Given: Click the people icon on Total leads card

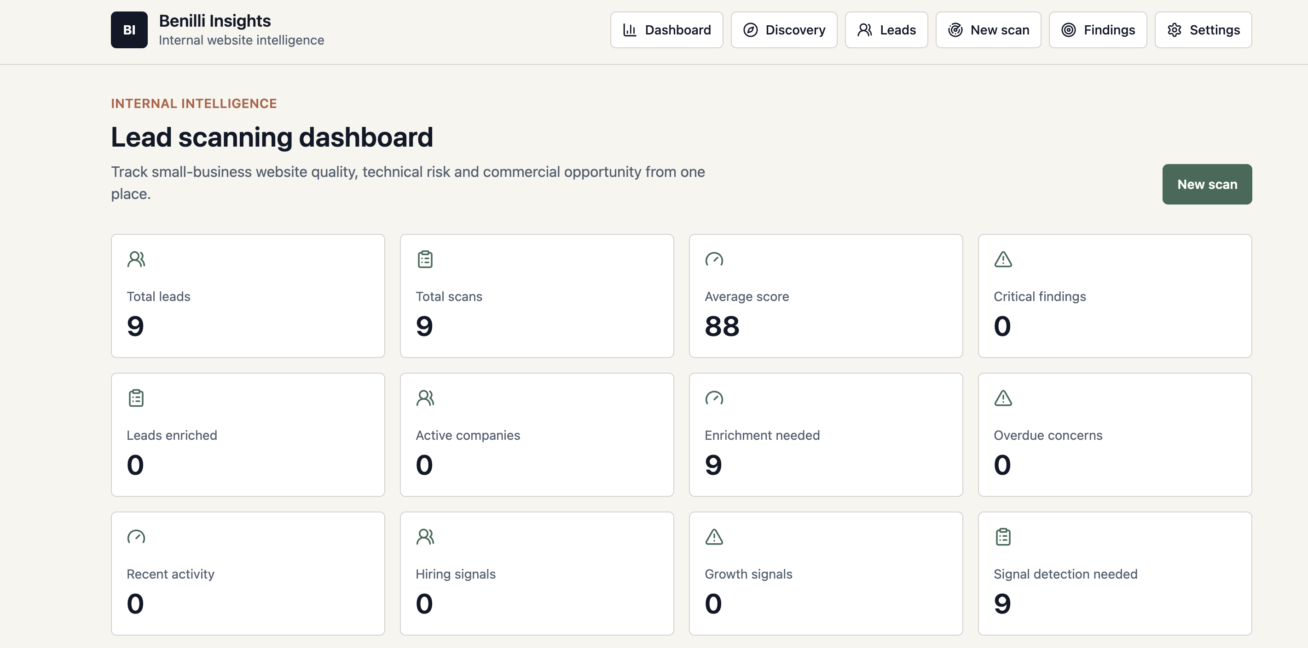Looking at the screenshot, I should (x=136, y=259).
